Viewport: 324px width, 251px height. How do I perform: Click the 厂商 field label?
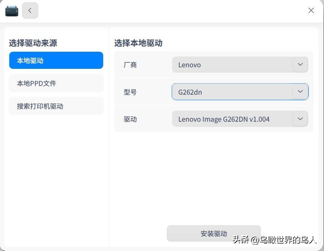[131, 65]
